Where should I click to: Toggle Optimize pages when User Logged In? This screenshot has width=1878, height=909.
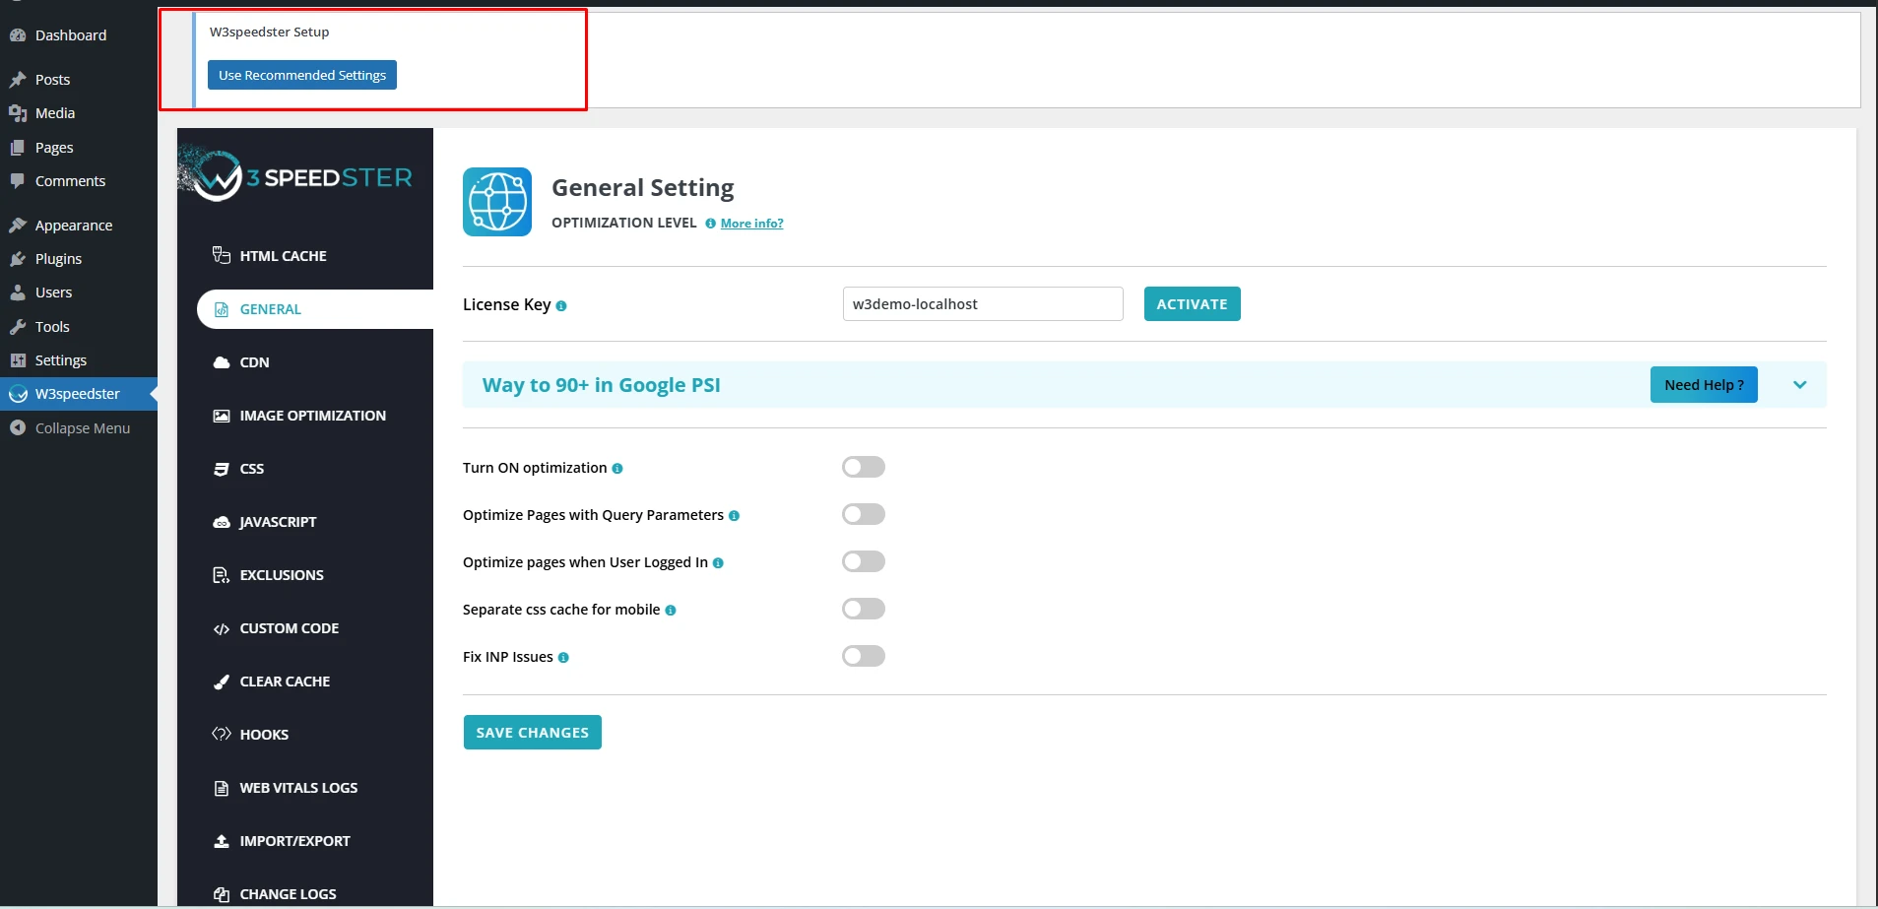pos(864,561)
